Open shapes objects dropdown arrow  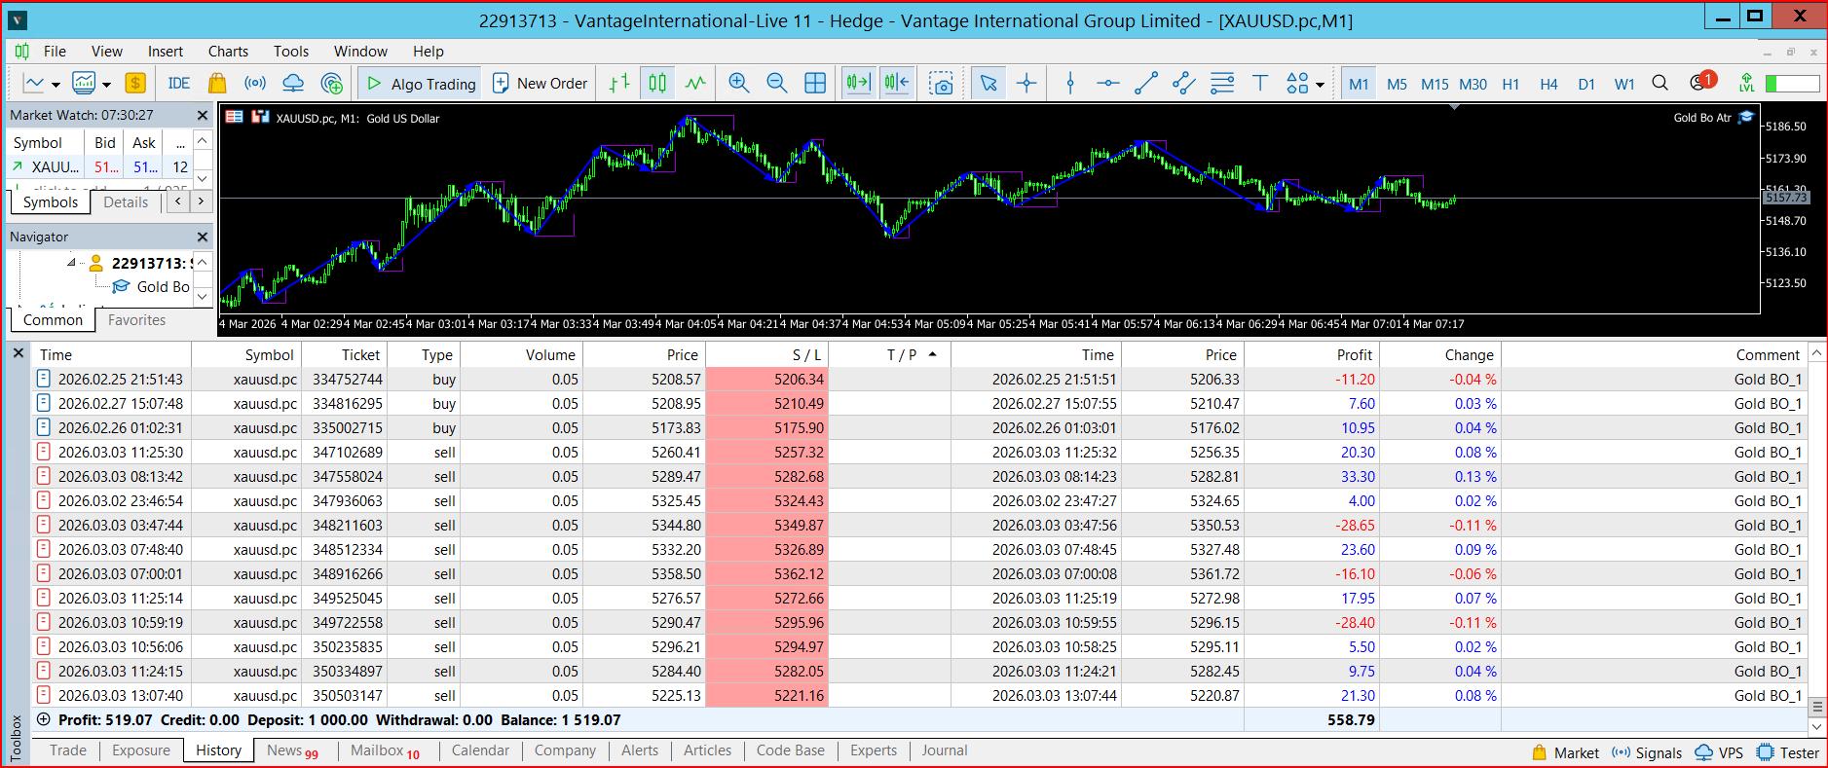(1320, 85)
